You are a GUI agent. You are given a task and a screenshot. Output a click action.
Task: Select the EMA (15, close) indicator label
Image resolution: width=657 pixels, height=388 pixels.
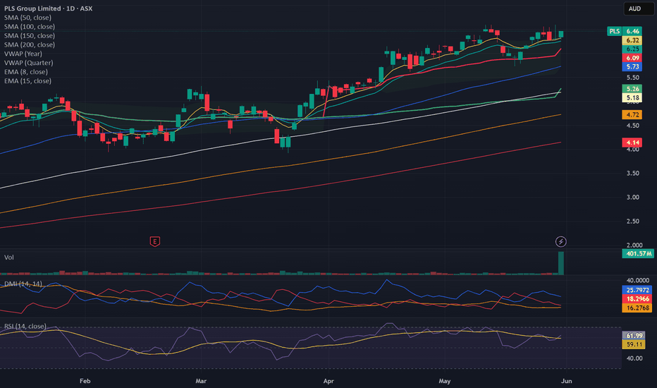click(x=27, y=81)
